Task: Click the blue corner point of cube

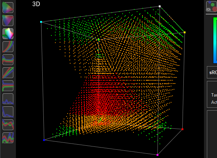Action: pos(44,140)
